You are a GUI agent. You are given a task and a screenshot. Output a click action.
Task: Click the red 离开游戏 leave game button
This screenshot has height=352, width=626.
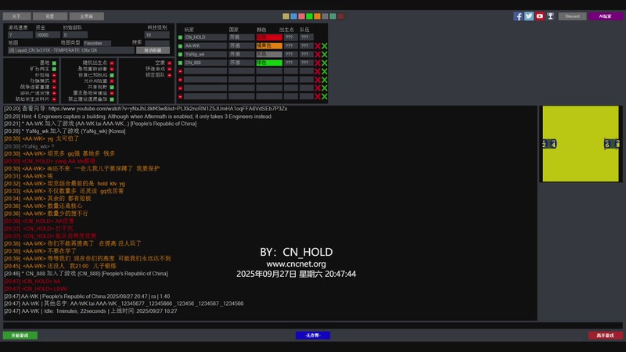[x=605, y=336]
